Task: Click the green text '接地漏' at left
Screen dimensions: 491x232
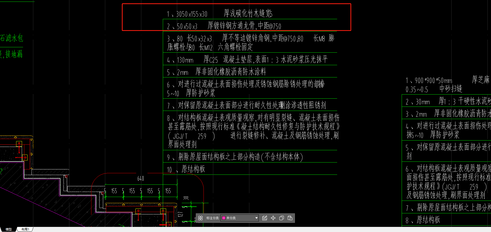Action: point(14,54)
